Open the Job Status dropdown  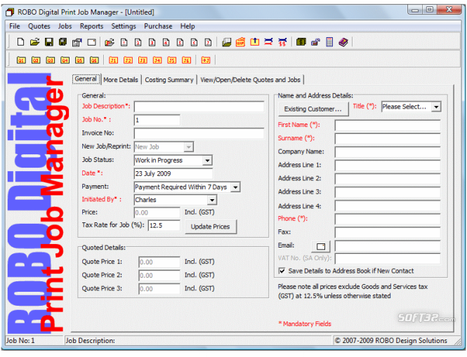point(207,161)
